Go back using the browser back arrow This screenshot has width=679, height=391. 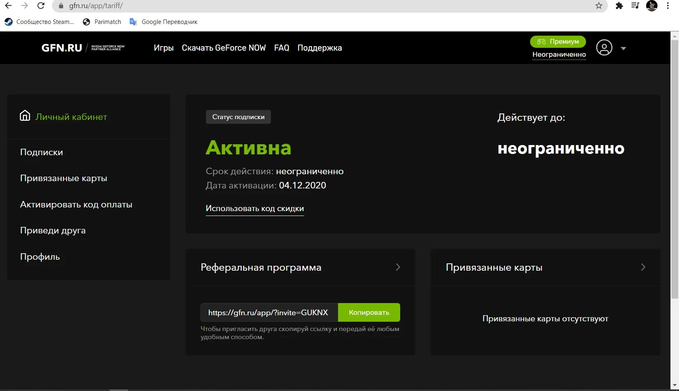pyautogui.click(x=8, y=6)
